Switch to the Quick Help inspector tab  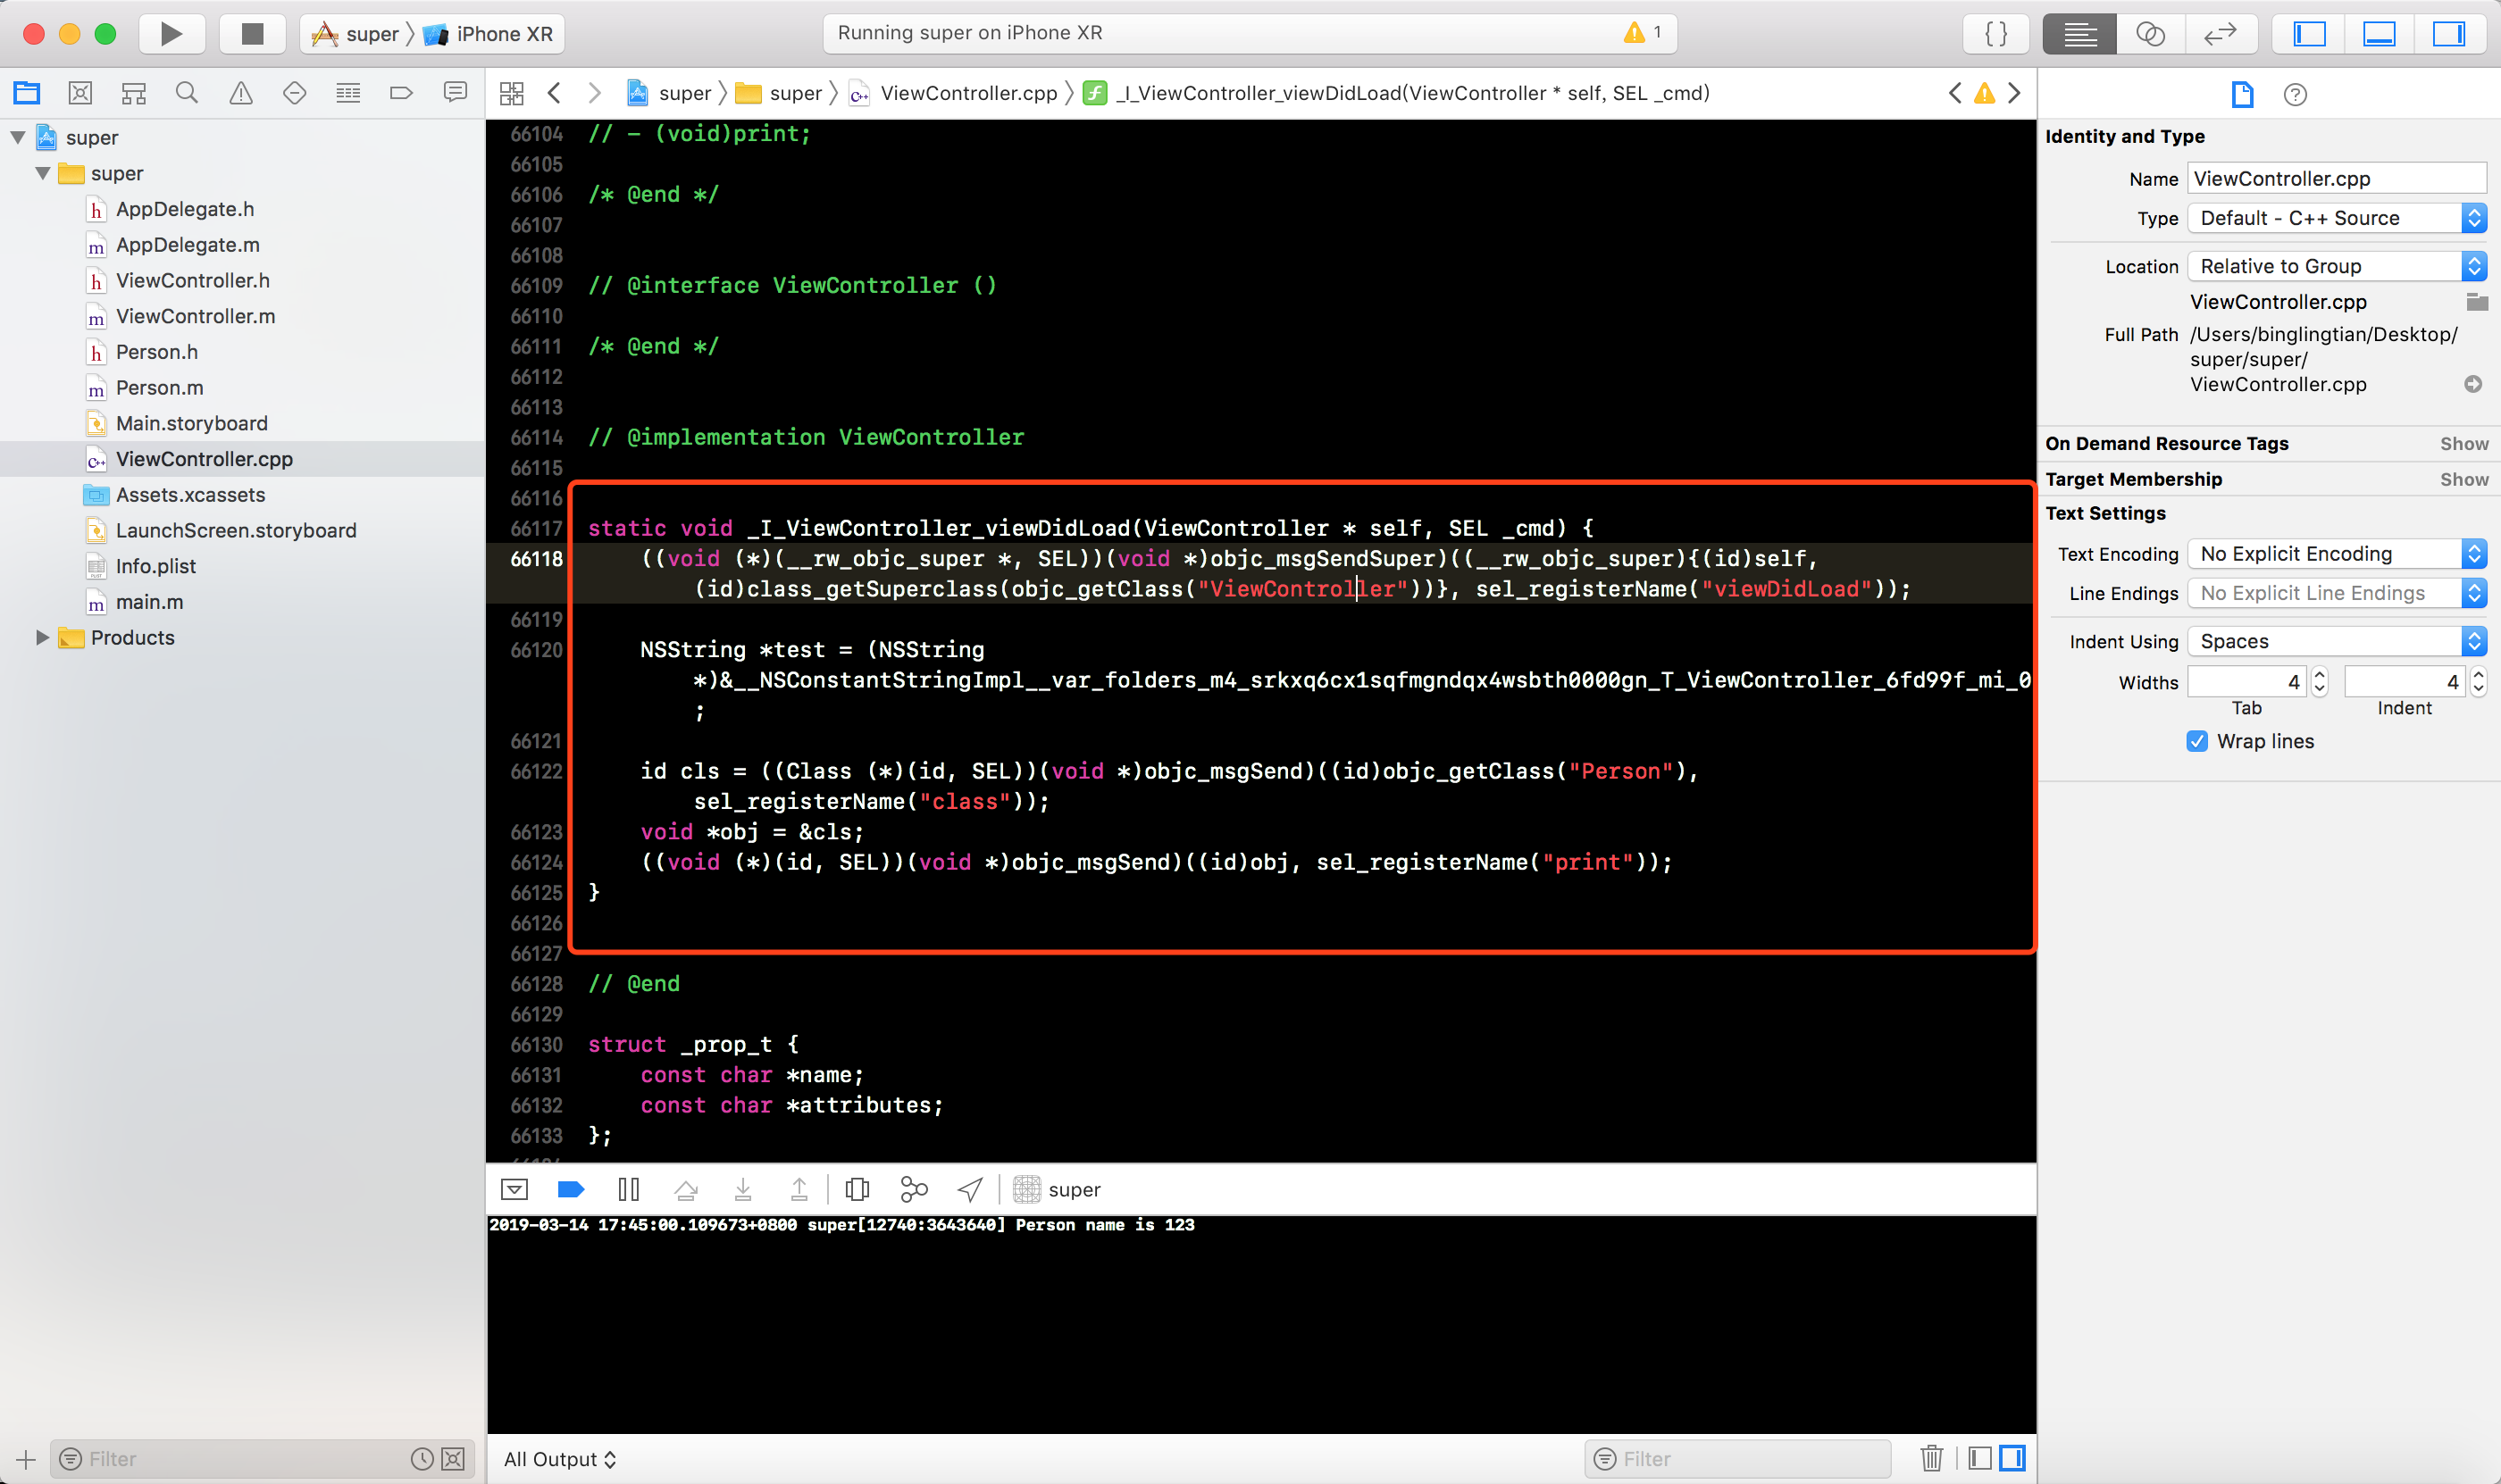point(2295,94)
